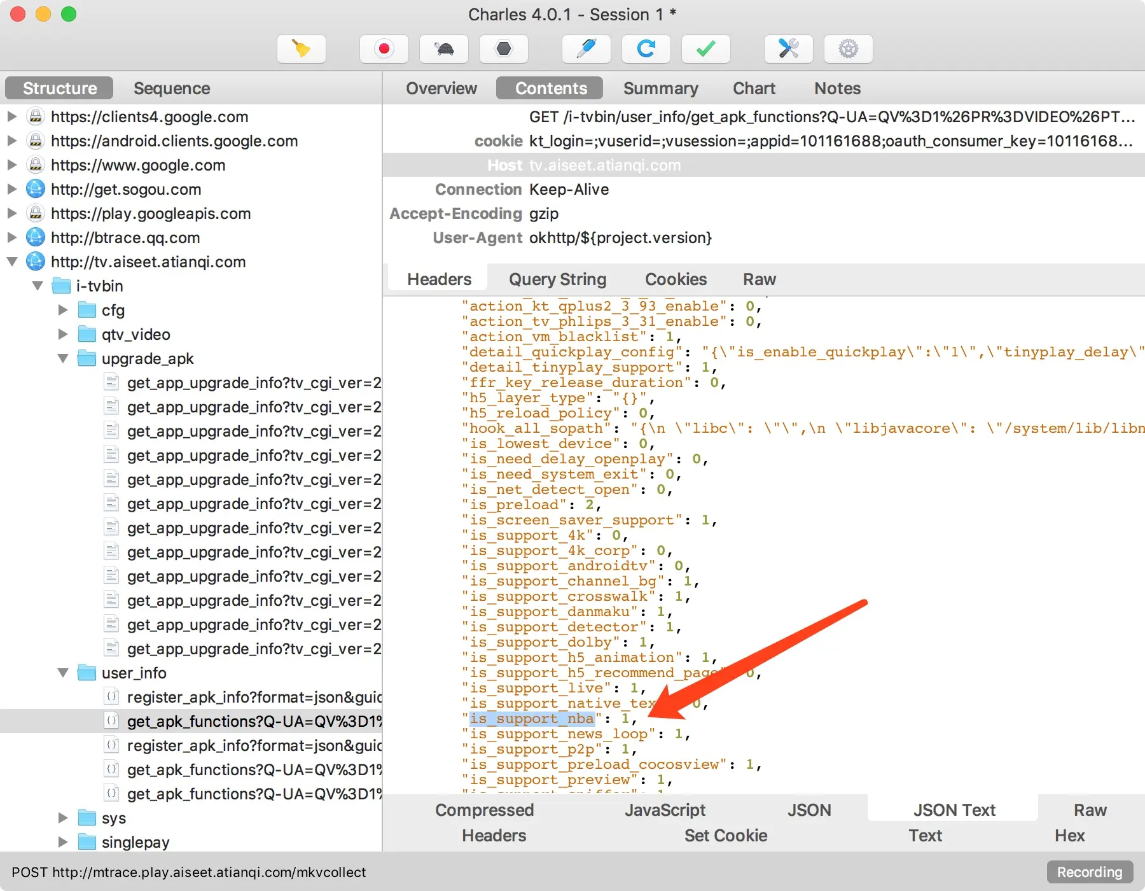Select the lock icon of www.google.com
1145x891 pixels.
[36, 165]
